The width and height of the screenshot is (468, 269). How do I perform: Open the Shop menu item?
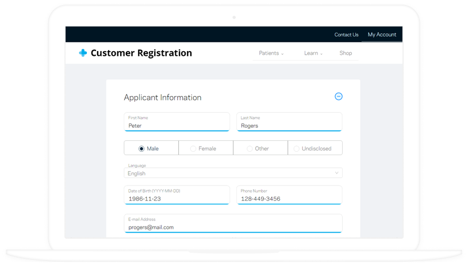pos(346,53)
